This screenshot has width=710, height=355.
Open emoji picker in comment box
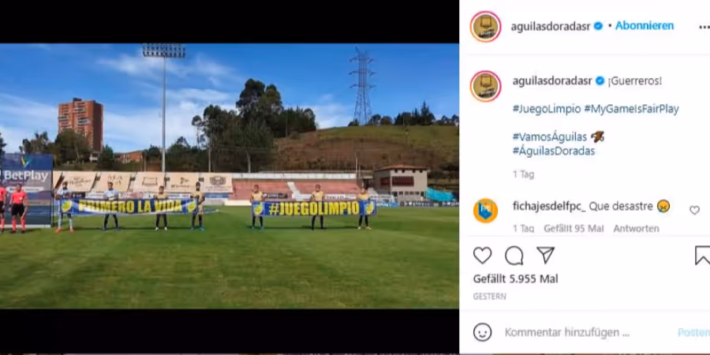click(x=482, y=332)
